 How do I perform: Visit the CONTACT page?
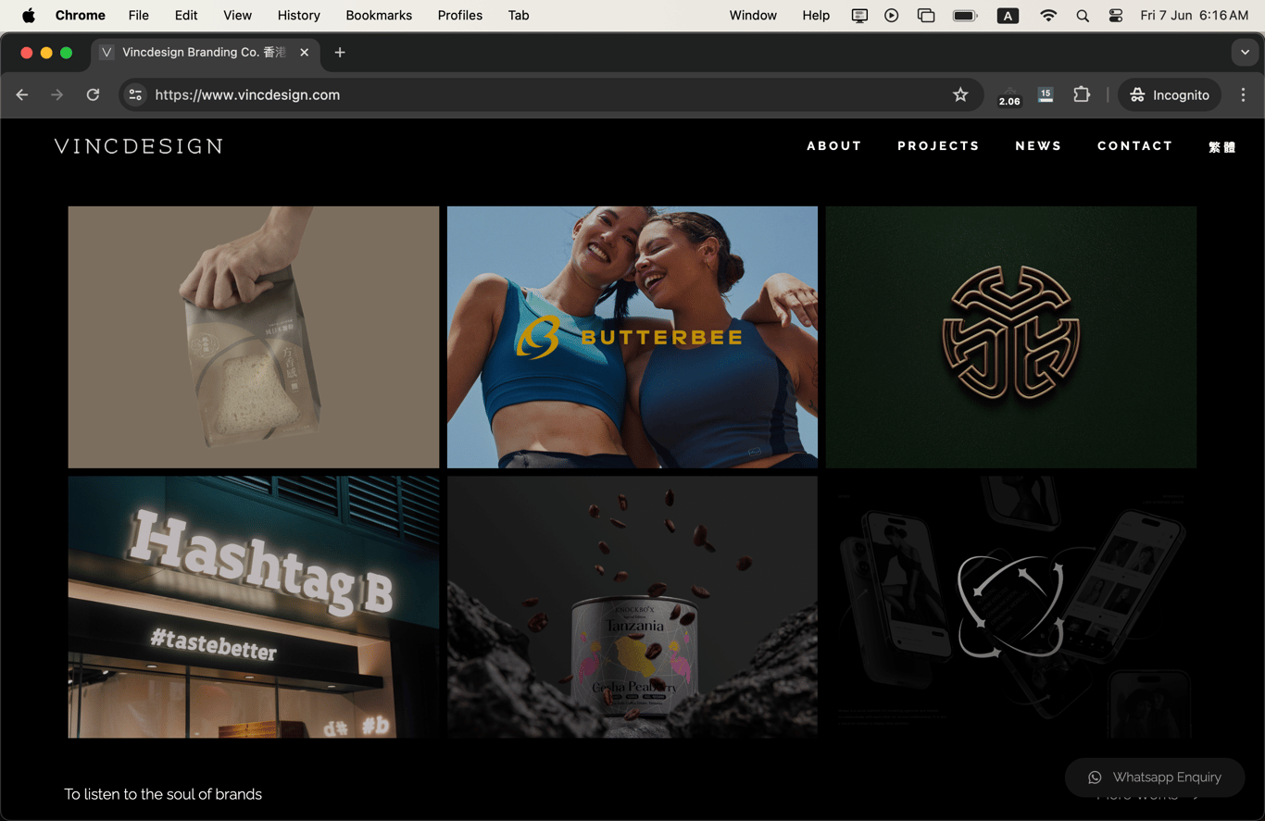pos(1135,145)
